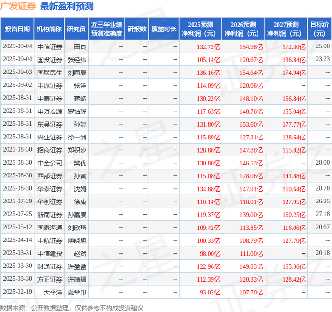Viewport: 332px width, 312px height.
Task: Click analyst name 孙嘉赓
Action: pos(77,215)
